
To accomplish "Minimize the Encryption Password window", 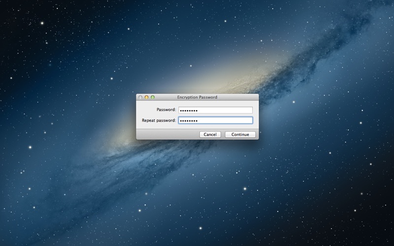I will [146, 97].
